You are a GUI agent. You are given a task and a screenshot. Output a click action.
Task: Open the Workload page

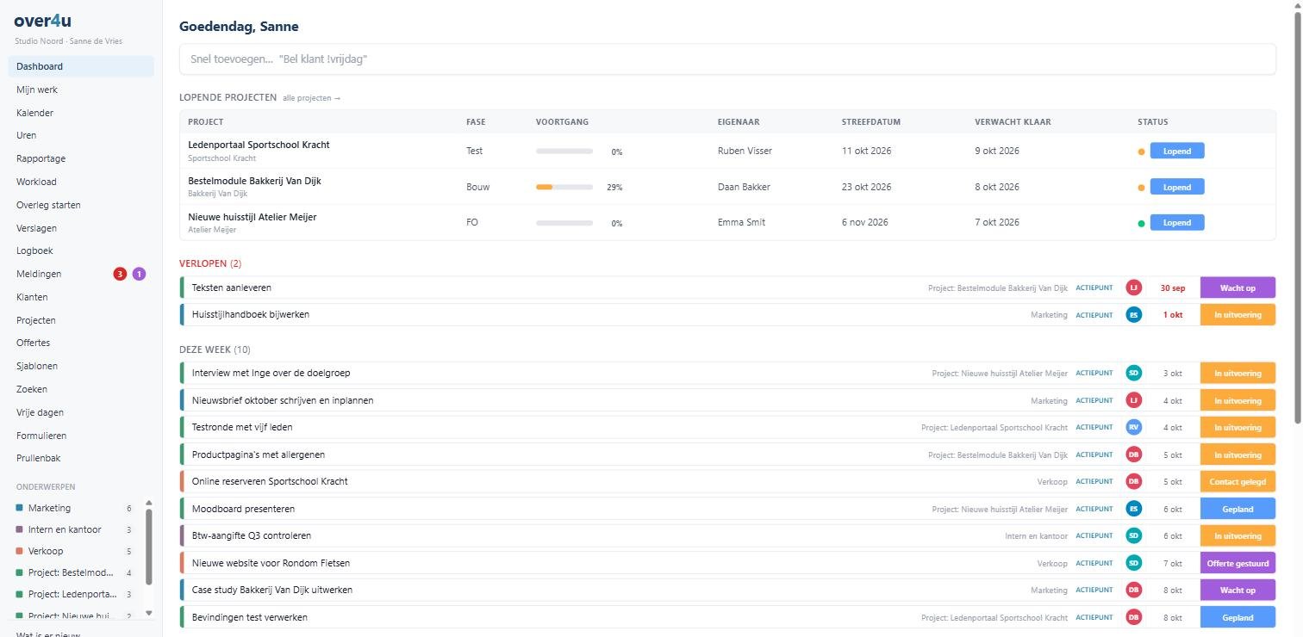pyautogui.click(x=81, y=182)
